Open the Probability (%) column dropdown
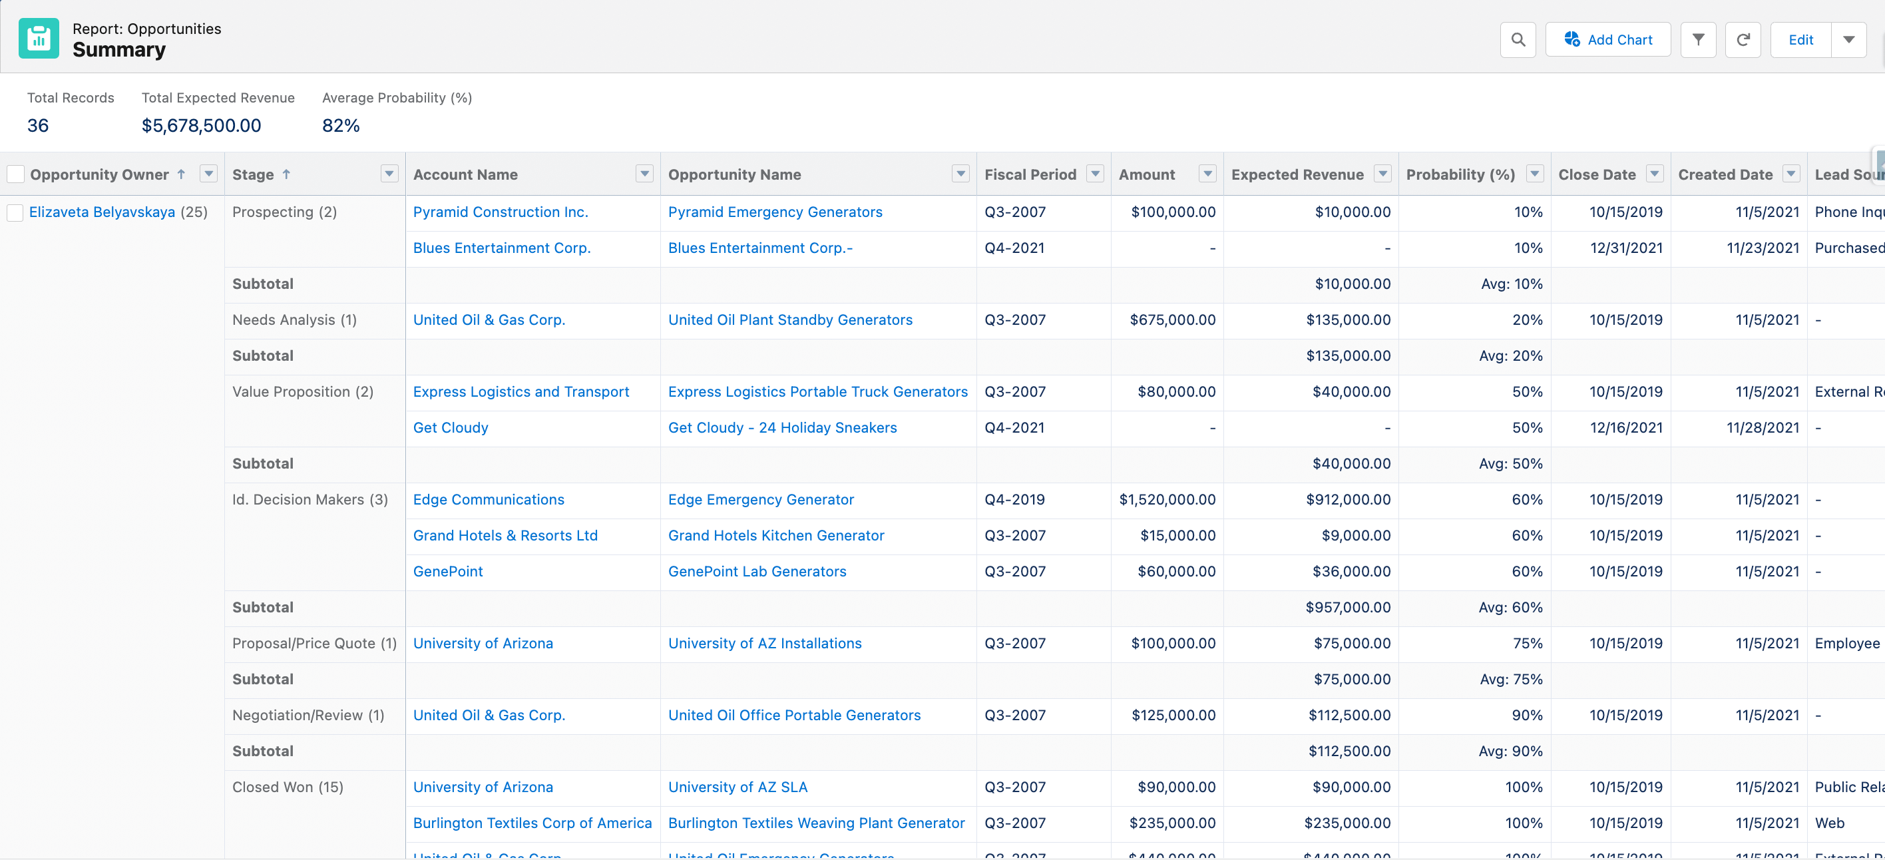1885x860 pixels. point(1534,174)
